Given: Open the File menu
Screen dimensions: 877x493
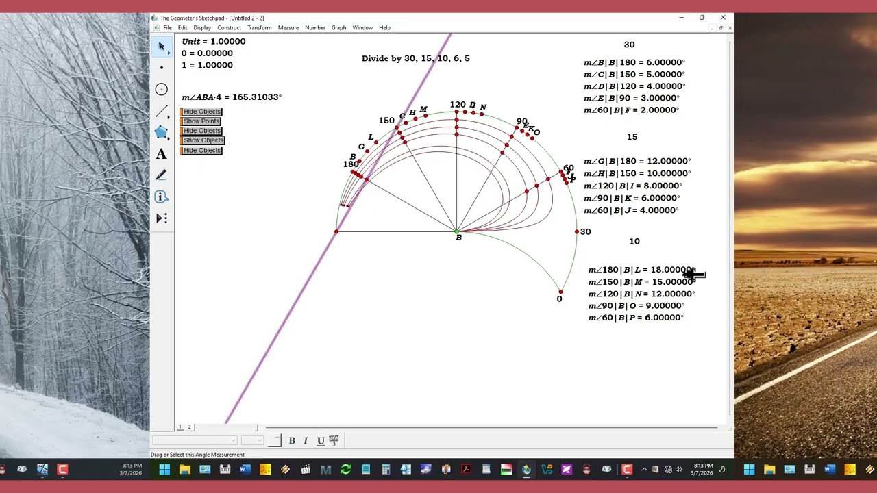Looking at the screenshot, I should click(167, 28).
